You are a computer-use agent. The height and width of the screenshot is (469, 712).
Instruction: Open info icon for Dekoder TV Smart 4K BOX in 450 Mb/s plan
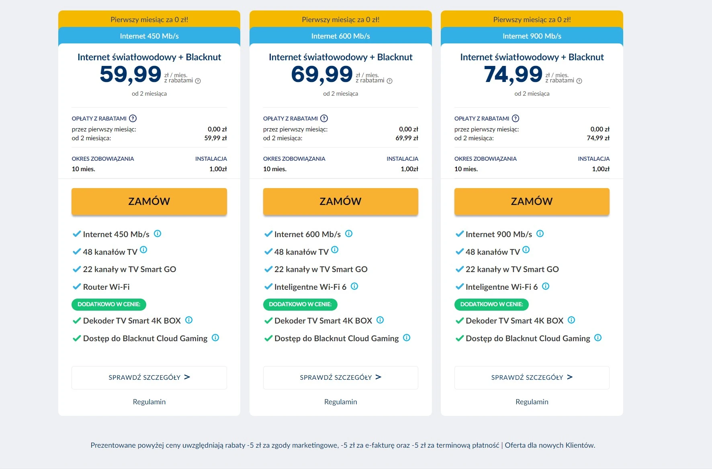coord(189,320)
